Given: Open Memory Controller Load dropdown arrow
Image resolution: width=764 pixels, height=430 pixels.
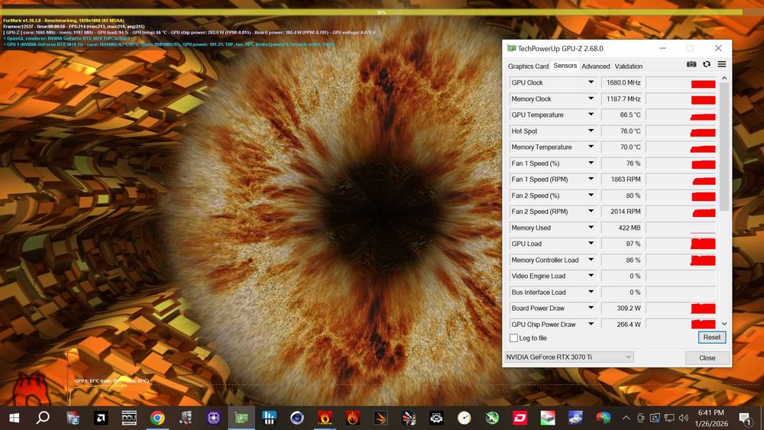Looking at the screenshot, I should click(591, 260).
